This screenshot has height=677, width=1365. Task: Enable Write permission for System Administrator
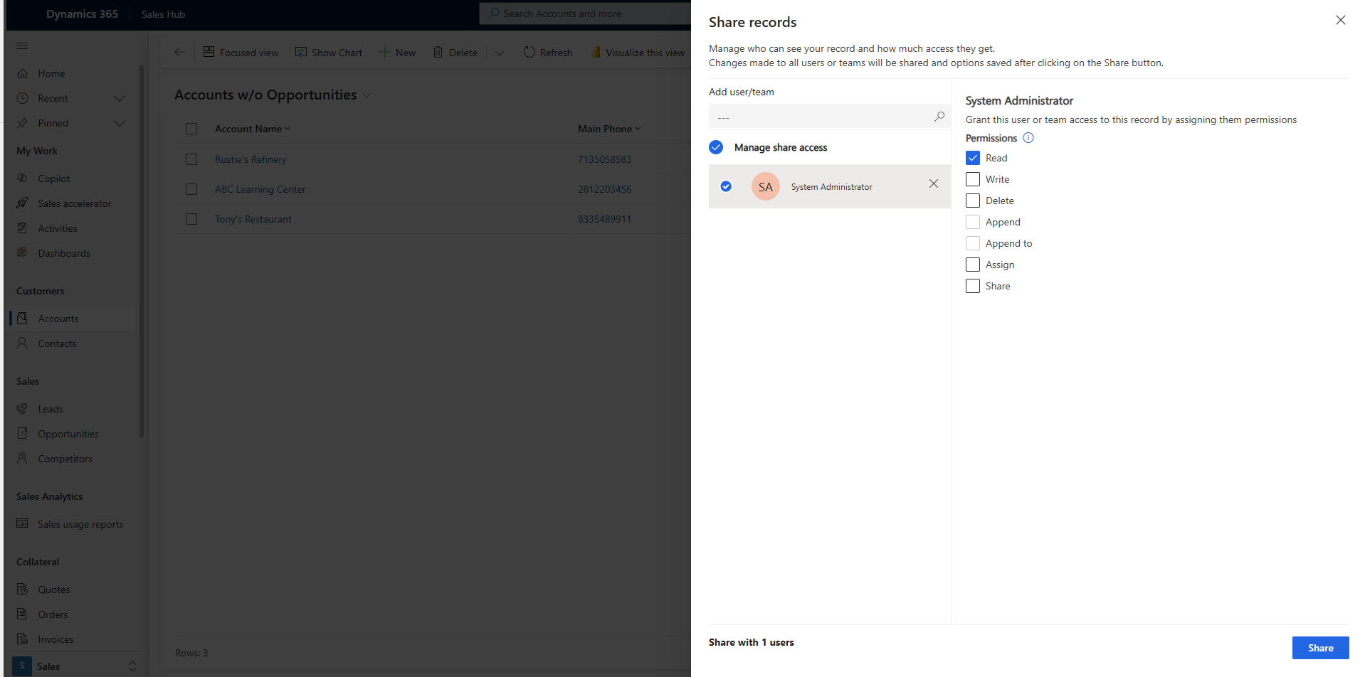coord(972,178)
